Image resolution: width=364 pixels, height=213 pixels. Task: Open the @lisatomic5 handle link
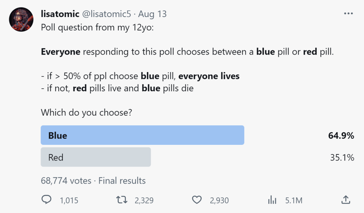(x=107, y=14)
